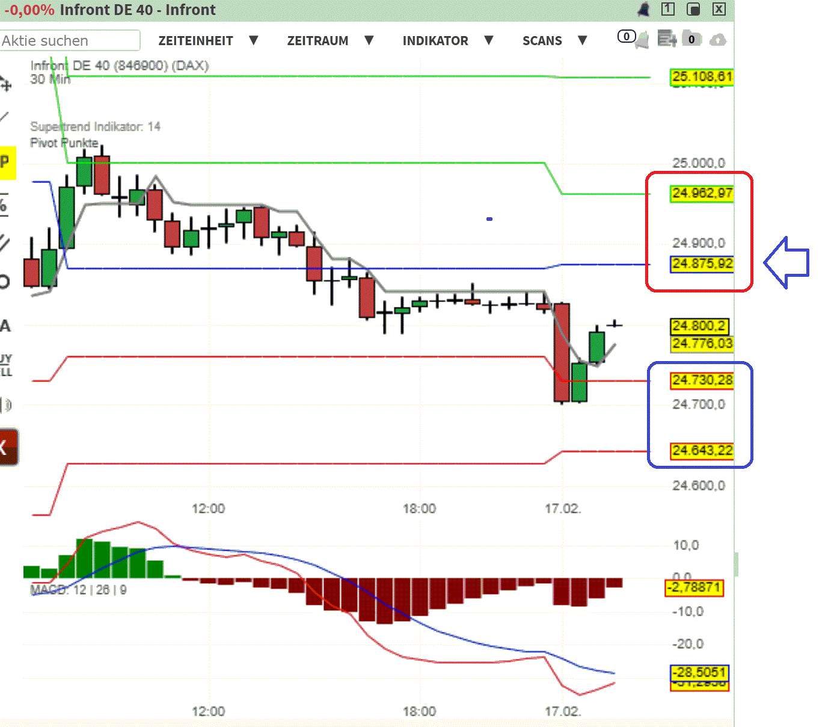
Task: Pick the text annotation tool
Action: point(6,325)
